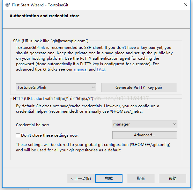Open Advanced credential settings
This screenshot has width=193, height=190.
pos(145,135)
